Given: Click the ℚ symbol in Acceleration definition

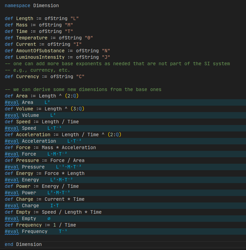Looking at the screenshot, I should point(117,135).
